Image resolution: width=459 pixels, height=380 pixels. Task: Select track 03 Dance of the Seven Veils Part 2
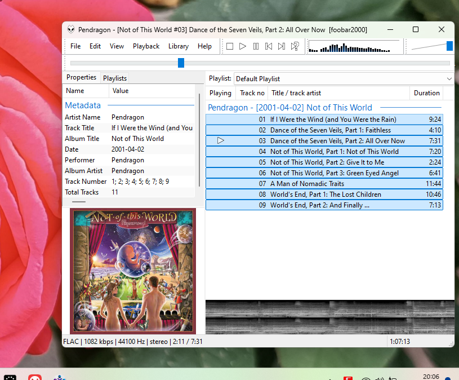tap(324, 141)
